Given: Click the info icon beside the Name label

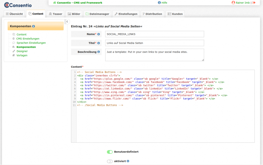Looking at the screenshot, I should pos(99,34).
